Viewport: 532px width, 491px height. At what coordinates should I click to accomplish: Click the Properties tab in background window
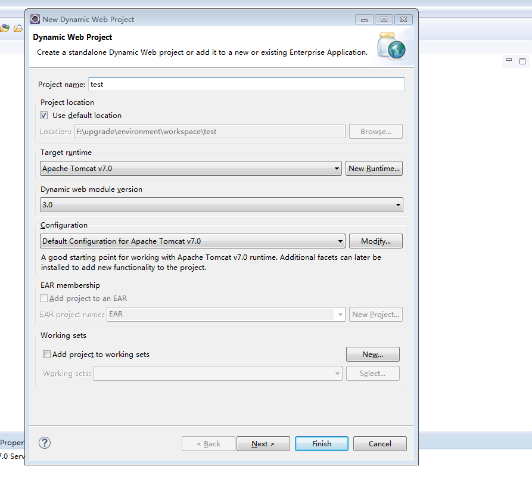[13, 443]
